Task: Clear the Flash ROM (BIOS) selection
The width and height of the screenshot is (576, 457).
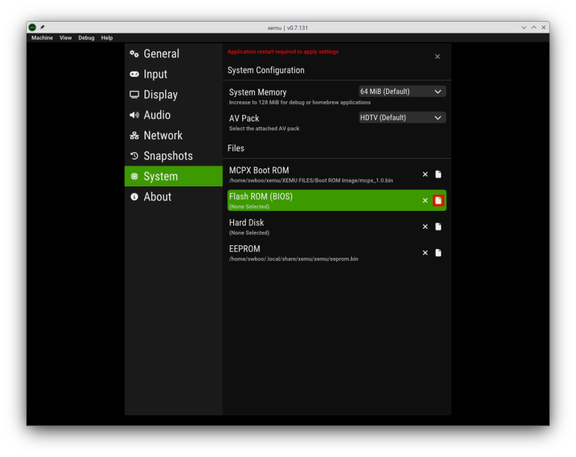Action: tap(425, 201)
